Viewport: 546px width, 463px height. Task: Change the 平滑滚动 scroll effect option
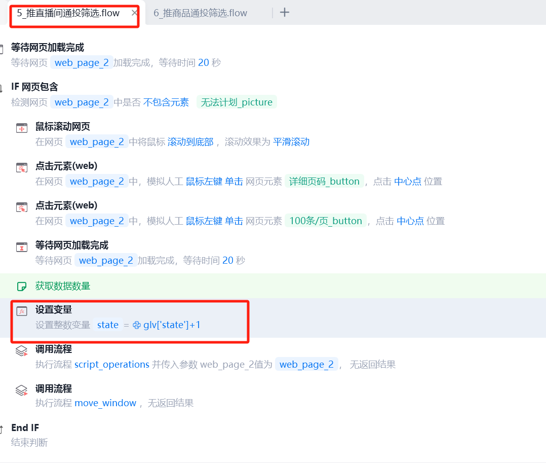tap(291, 142)
